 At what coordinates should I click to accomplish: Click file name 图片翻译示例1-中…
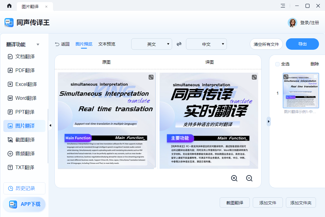(300, 112)
